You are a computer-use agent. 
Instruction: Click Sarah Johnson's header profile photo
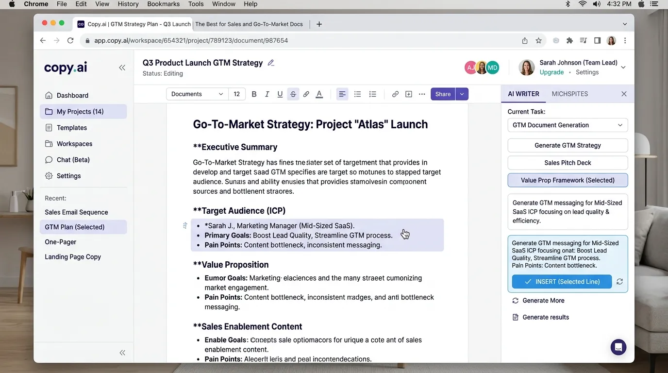[x=527, y=68]
